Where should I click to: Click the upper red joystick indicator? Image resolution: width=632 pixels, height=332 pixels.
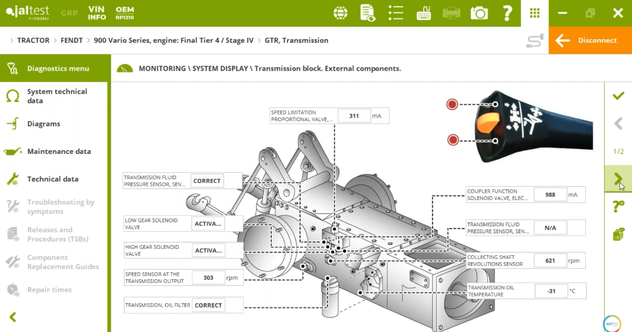pyautogui.click(x=452, y=104)
